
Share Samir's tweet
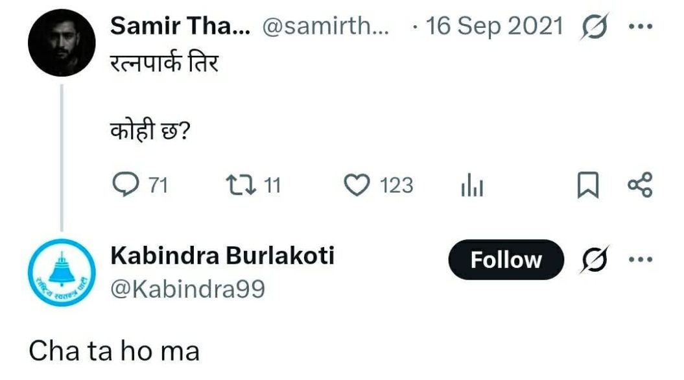[641, 186]
